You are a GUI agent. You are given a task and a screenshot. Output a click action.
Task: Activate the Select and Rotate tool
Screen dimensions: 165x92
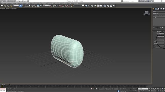tap(35, 6)
